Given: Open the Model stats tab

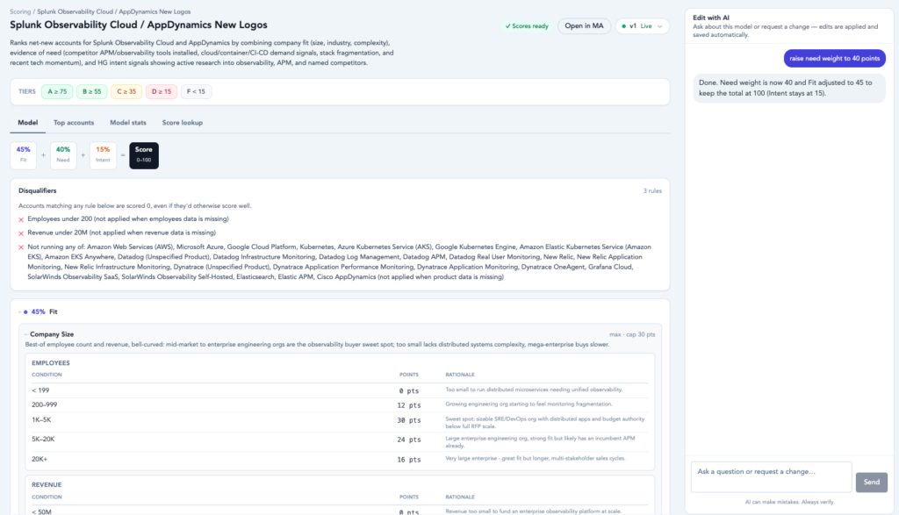Looking at the screenshot, I should (128, 123).
